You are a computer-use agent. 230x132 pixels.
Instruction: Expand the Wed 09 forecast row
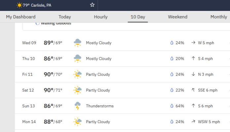click(122, 43)
